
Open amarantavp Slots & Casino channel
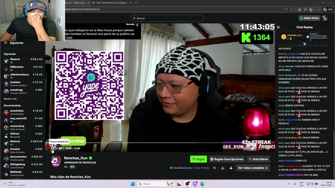tap(23, 128)
